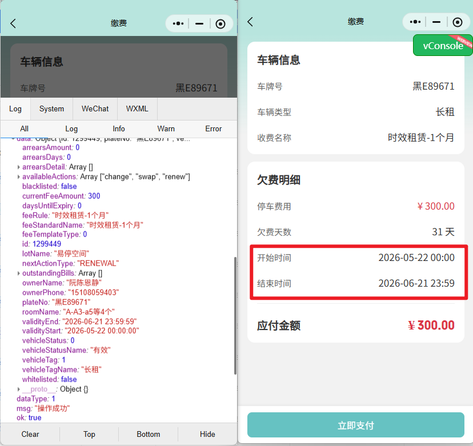Select the currentFeeAmount: 300 line
Image resolution: width=473 pixels, height=446 pixels.
pos(61,196)
